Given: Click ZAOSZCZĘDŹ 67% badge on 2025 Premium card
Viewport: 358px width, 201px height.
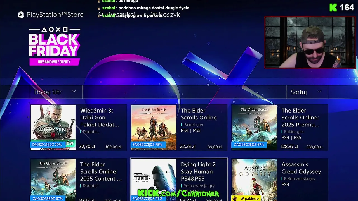Looking at the screenshot, I should click(249, 145).
